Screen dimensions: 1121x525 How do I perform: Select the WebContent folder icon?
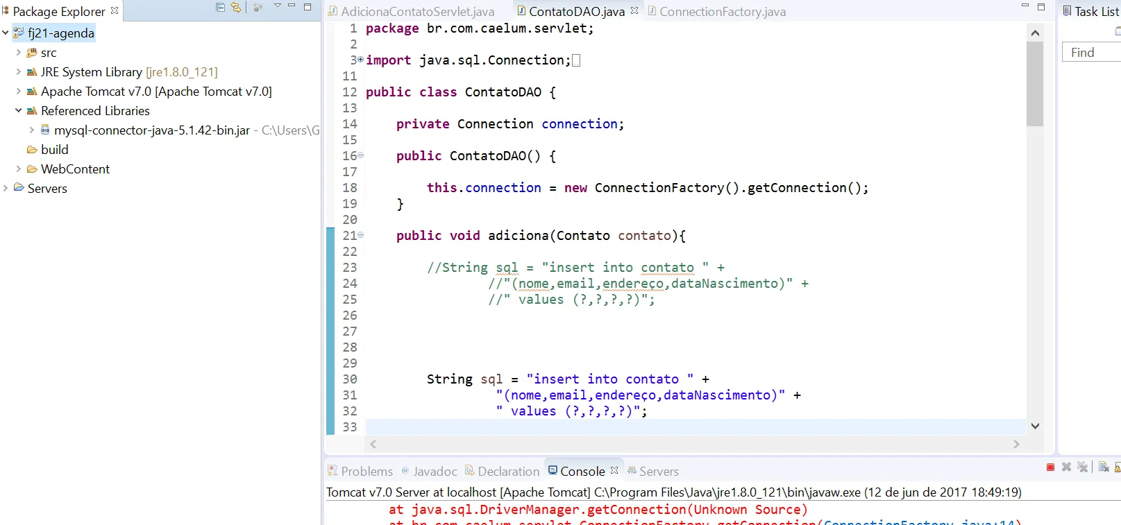point(32,169)
